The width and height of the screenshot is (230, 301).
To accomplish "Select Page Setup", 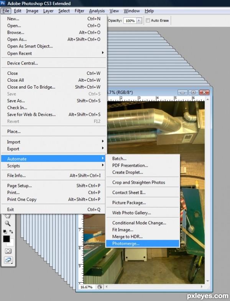I will (53, 186).
